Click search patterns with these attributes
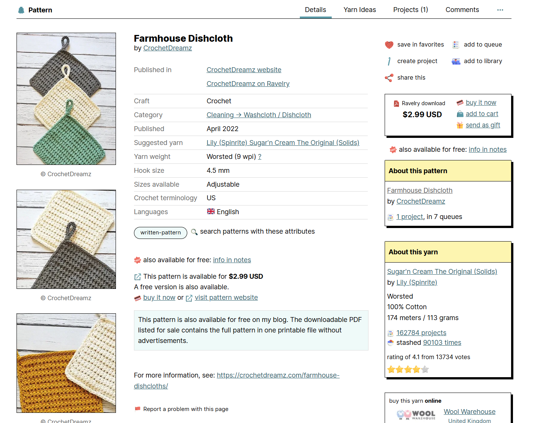537x423 pixels. click(257, 231)
